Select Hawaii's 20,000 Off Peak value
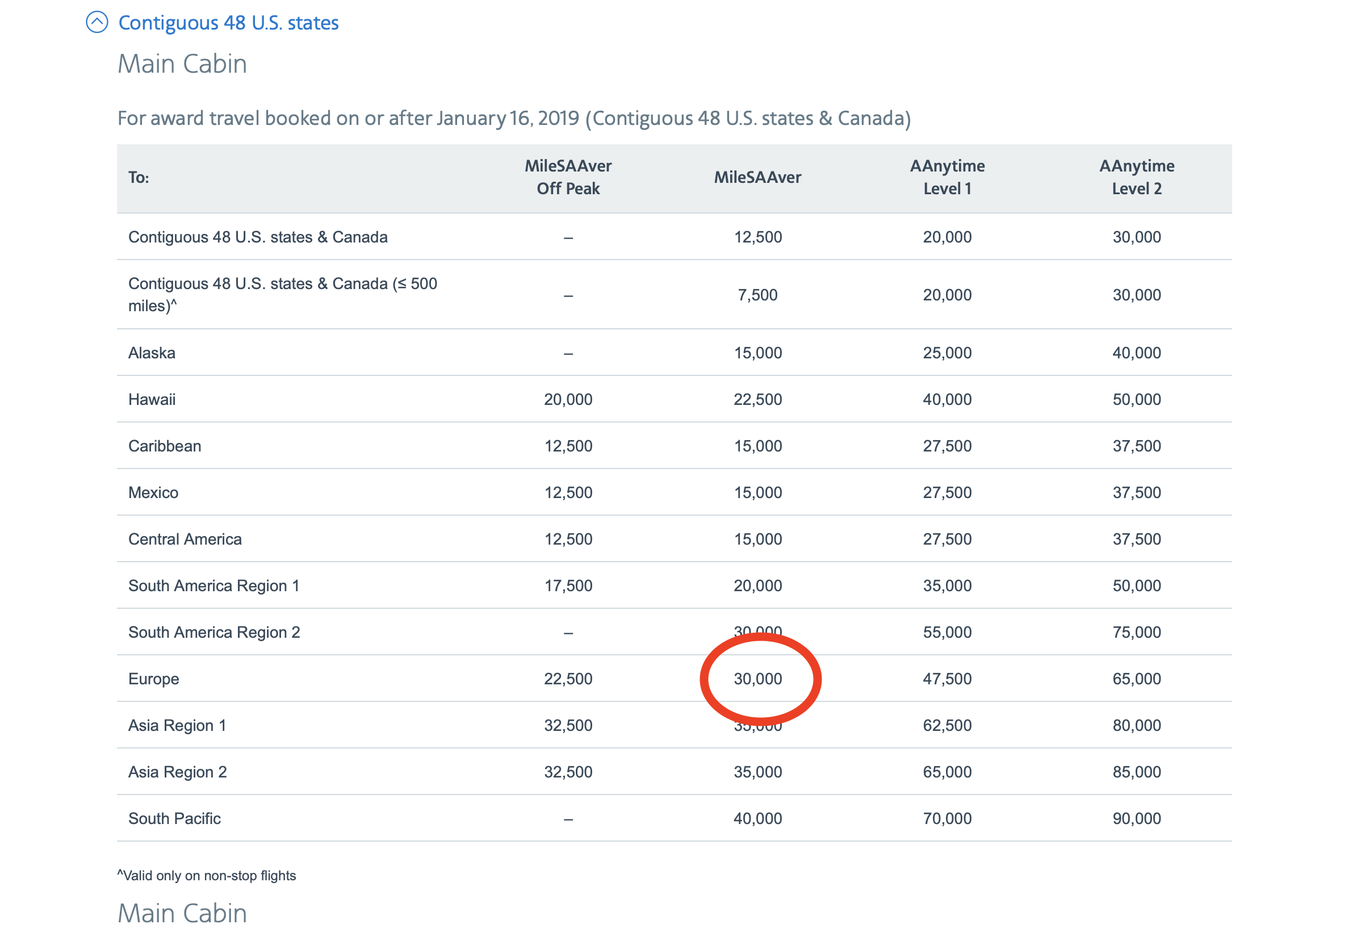The width and height of the screenshot is (1361, 945). click(568, 400)
